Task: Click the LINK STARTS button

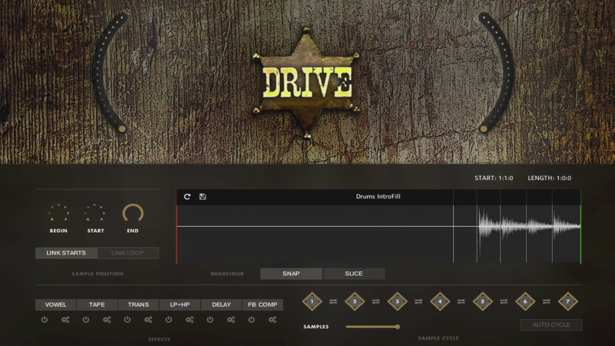Action: [x=66, y=253]
